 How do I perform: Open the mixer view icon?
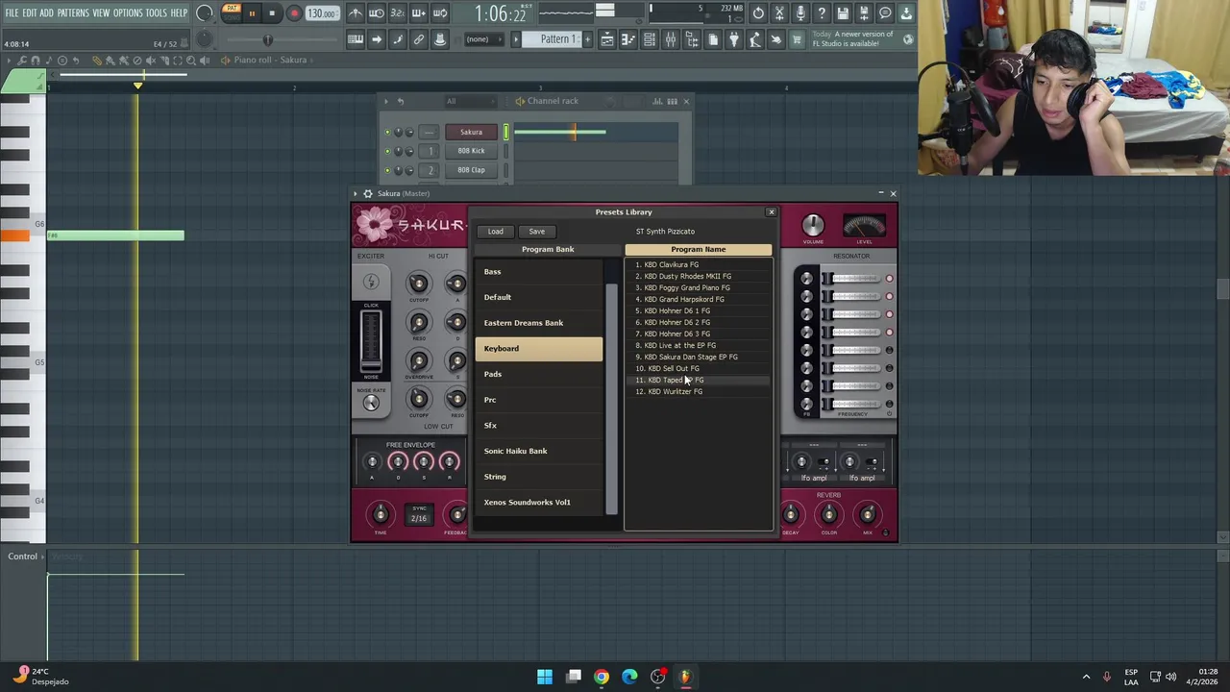(x=671, y=39)
